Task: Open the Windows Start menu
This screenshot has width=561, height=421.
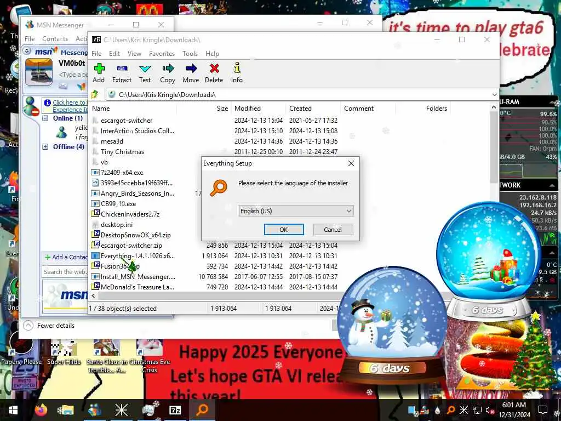Action: (13, 410)
